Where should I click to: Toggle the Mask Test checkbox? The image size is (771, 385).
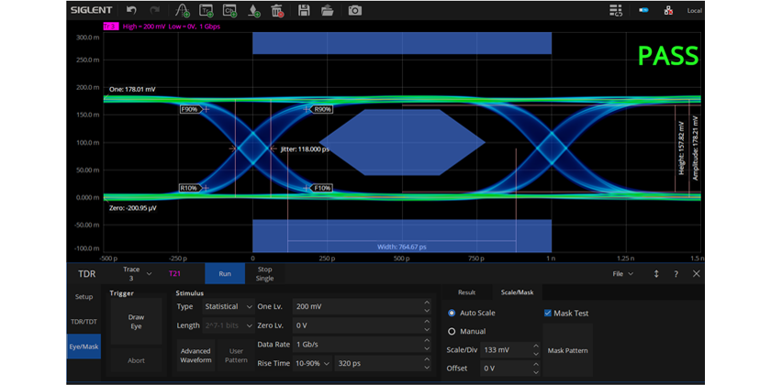(x=549, y=313)
